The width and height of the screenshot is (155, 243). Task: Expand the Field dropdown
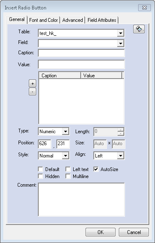click(x=120, y=44)
